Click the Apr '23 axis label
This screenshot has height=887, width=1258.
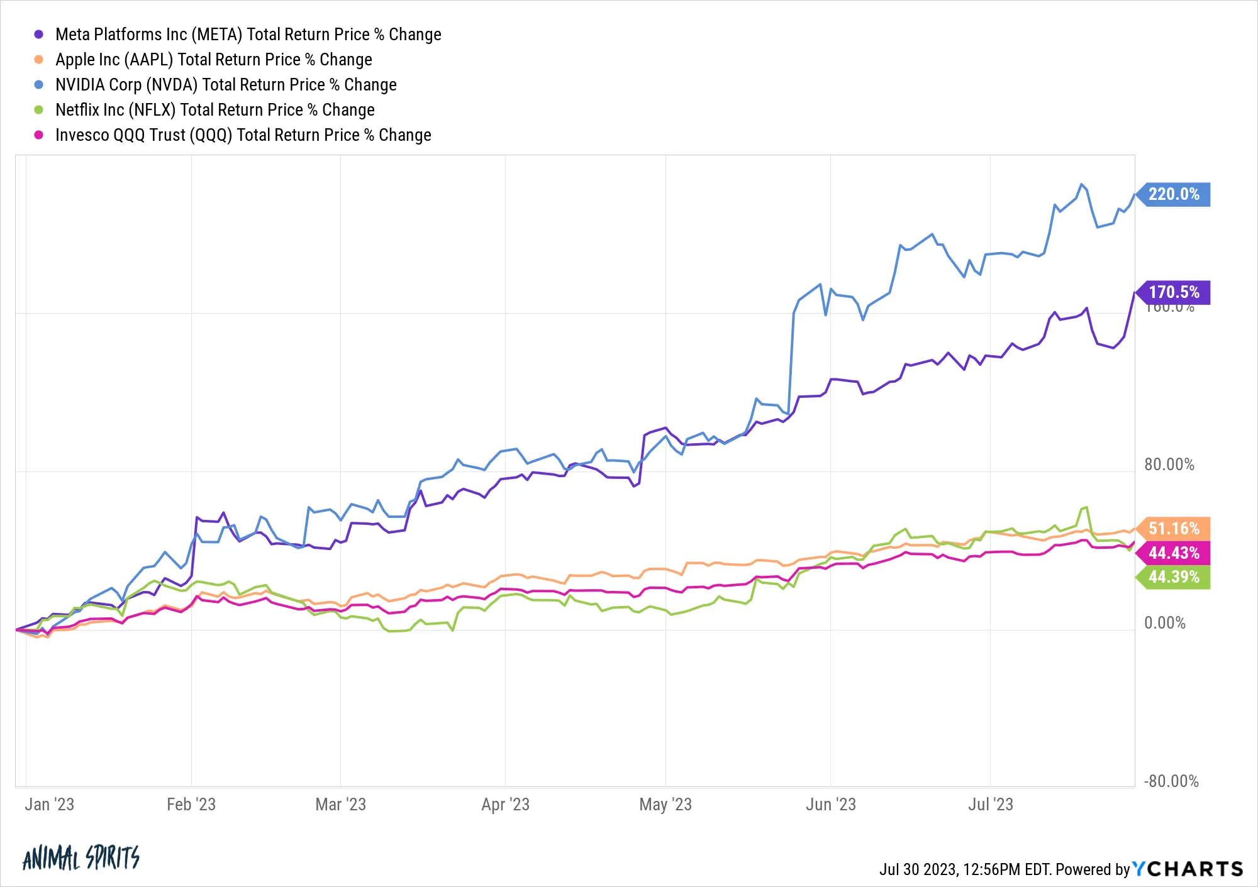coord(505,805)
